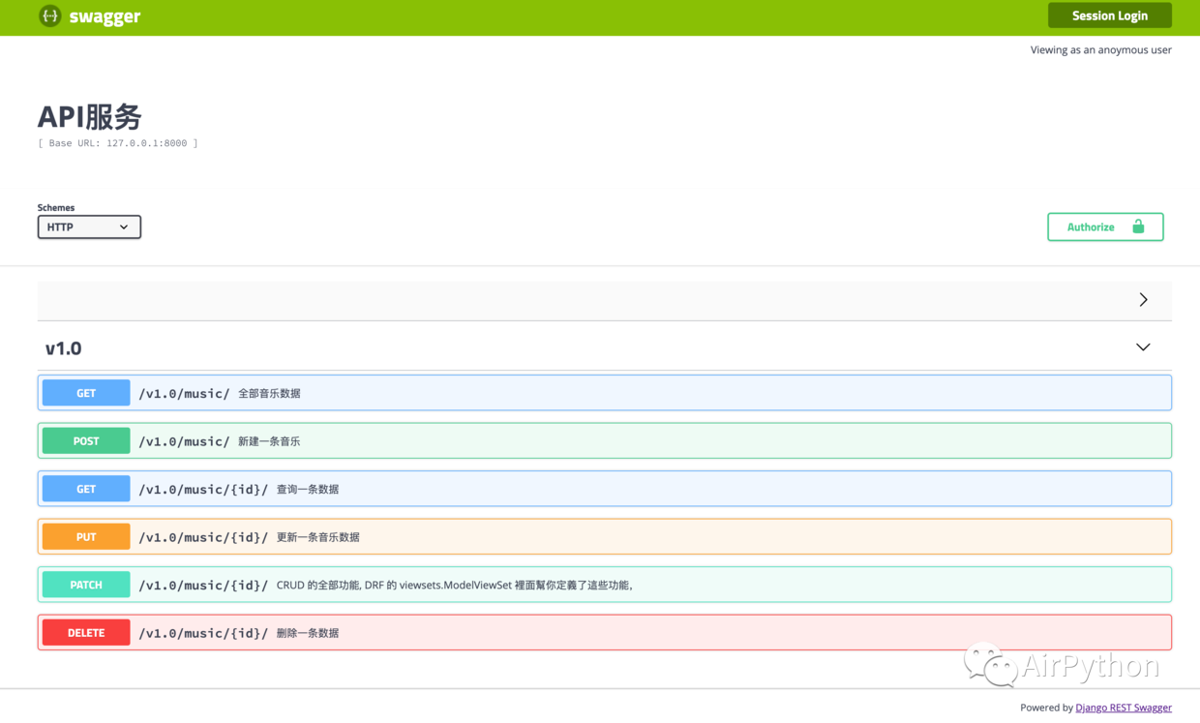Image resolution: width=1200 pixels, height=723 pixels.
Task: Expand the PUT /v1.0/music/{id}/ endpoint
Action: (x=605, y=536)
